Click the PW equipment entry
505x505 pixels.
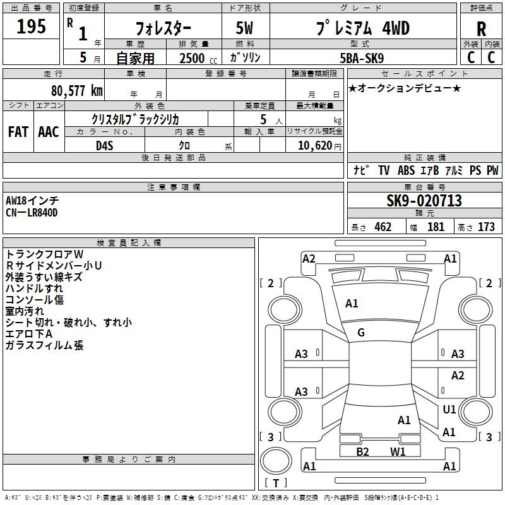pyautogui.click(x=492, y=170)
